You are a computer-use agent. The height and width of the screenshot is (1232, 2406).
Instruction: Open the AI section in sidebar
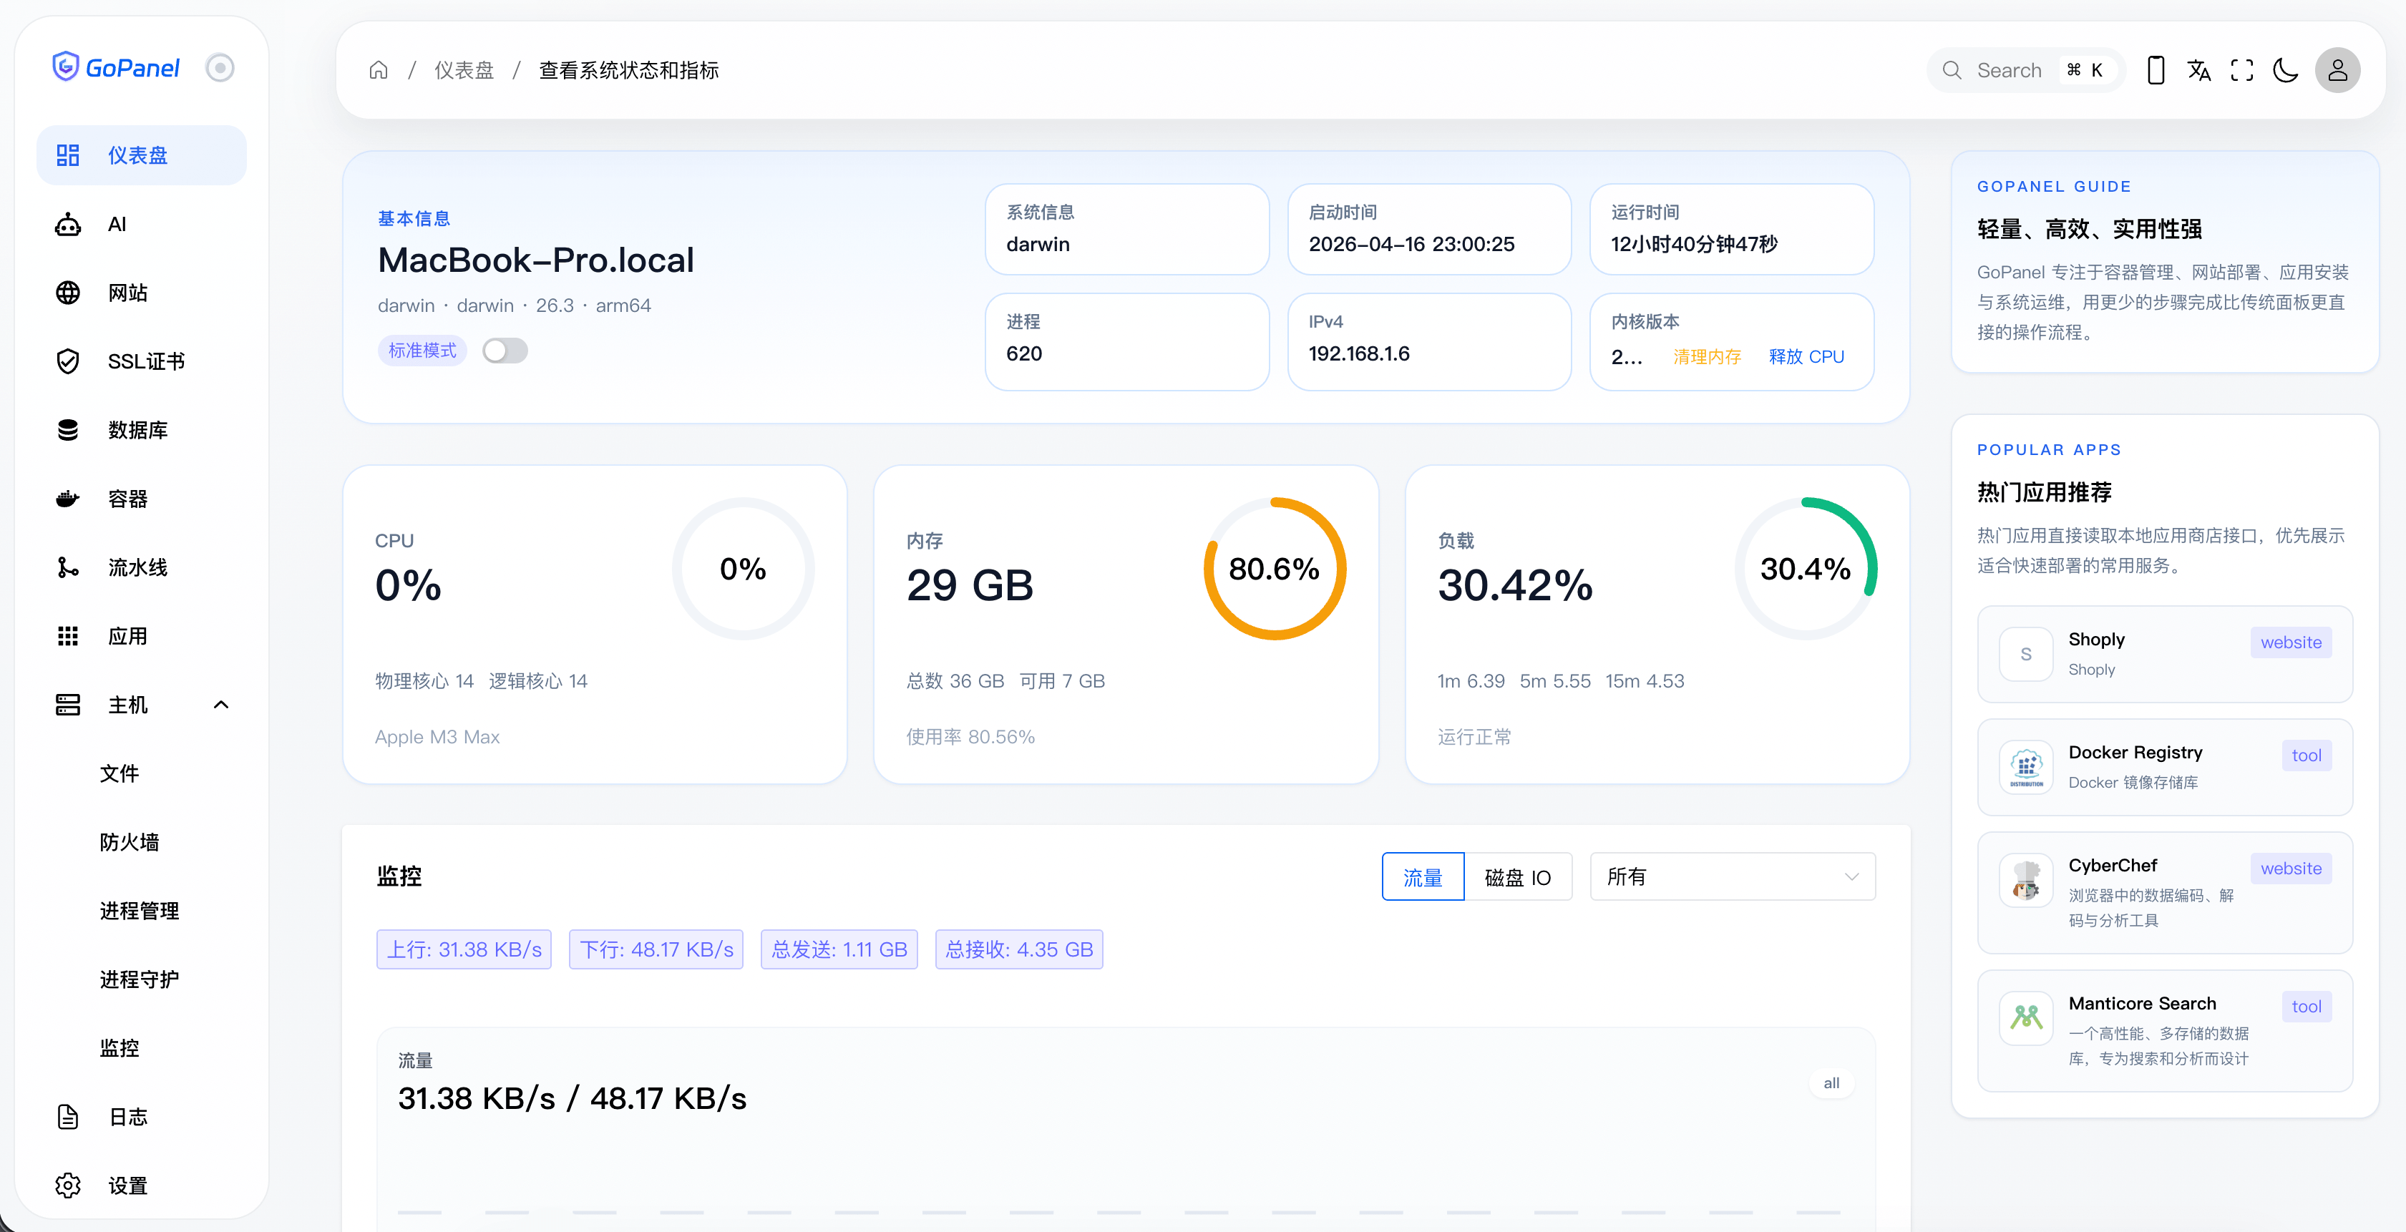click(117, 223)
